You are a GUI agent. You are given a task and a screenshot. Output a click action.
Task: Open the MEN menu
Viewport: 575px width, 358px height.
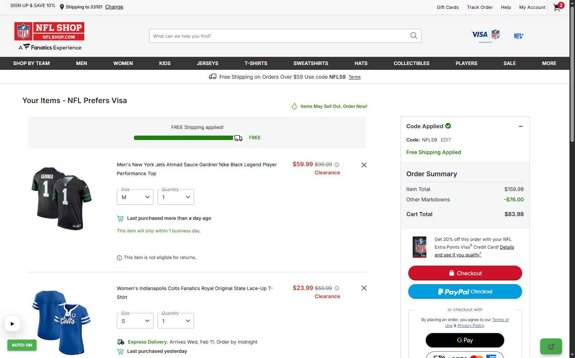point(82,64)
